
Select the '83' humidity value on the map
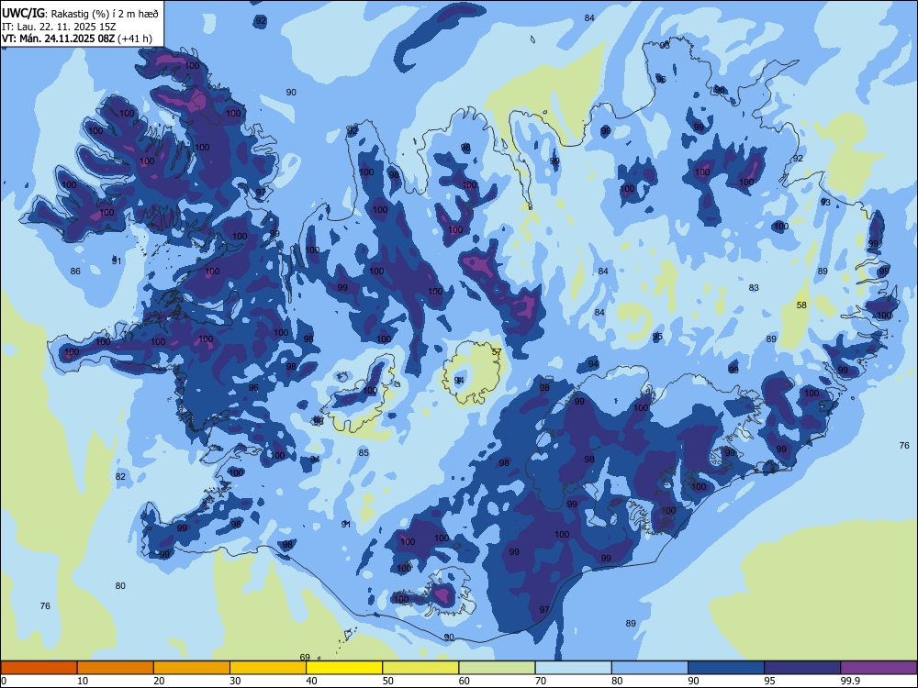[754, 288]
